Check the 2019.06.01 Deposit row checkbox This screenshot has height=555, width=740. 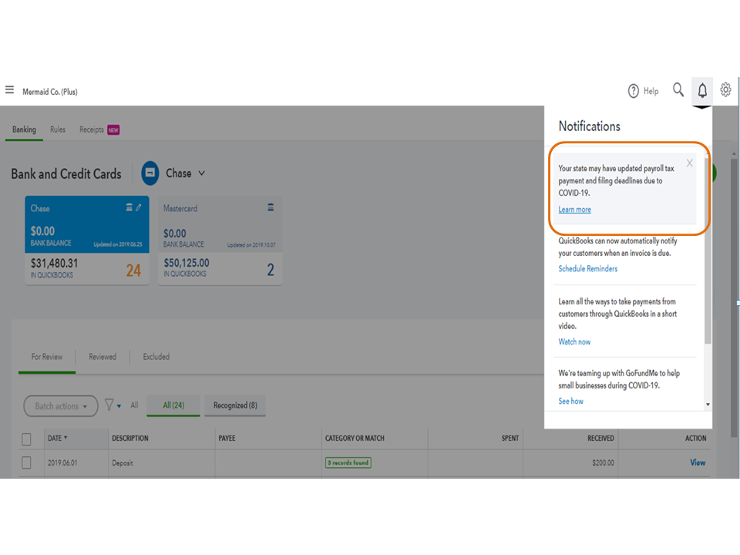tap(26, 462)
